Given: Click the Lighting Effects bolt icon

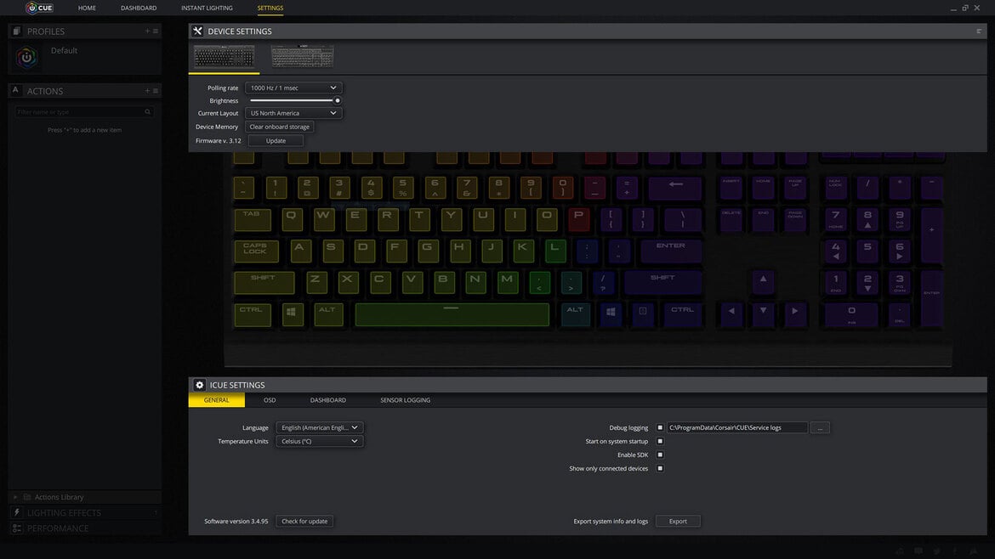Looking at the screenshot, I should point(16,512).
